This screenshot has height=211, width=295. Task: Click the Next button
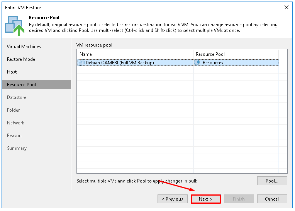205,199
